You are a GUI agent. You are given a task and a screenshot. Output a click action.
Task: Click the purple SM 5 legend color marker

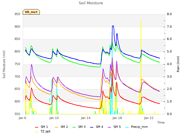click(109, 127)
